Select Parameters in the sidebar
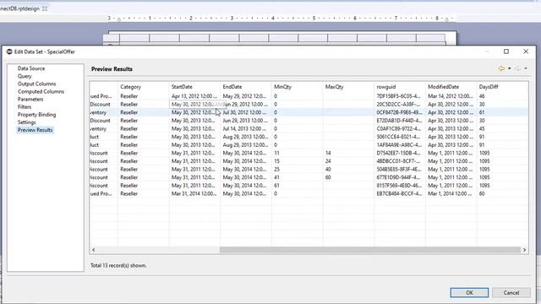The image size is (541, 304). (30, 100)
